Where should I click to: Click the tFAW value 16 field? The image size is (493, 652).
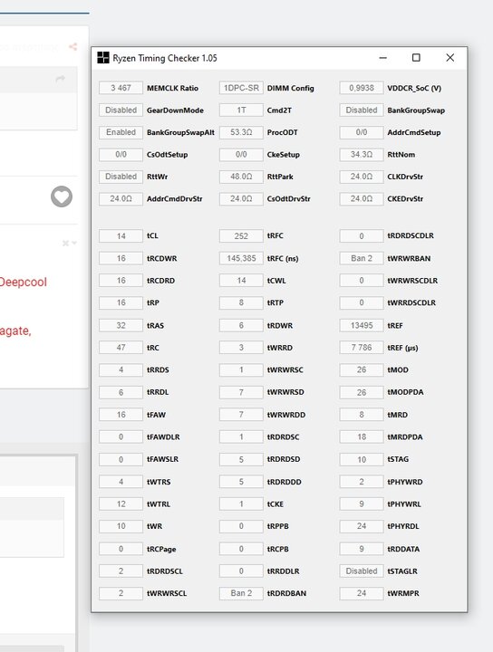pyautogui.click(x=121, y=415)
